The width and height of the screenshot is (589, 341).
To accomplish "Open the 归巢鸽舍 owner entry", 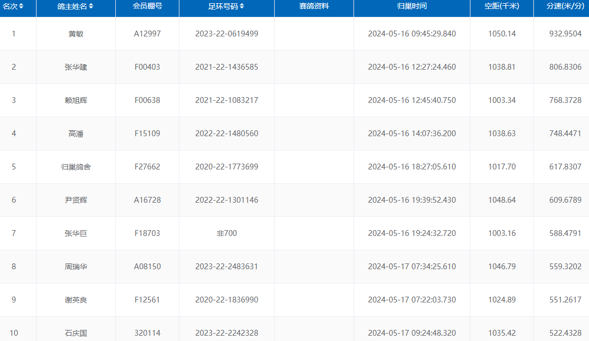I will (76, 167).
